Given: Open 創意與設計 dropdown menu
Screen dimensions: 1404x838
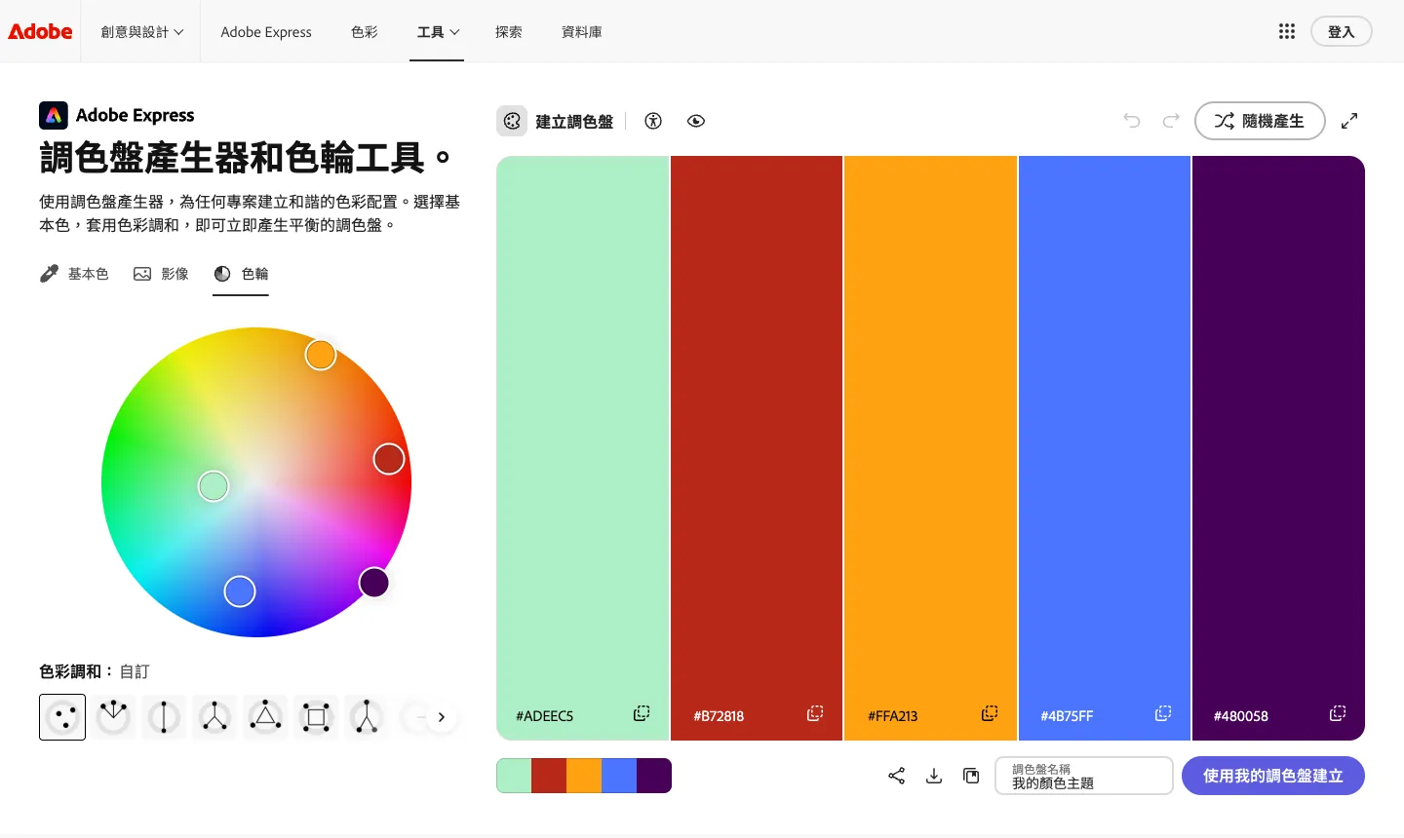Looking at the screenshot, I should [x=142, y=32].
